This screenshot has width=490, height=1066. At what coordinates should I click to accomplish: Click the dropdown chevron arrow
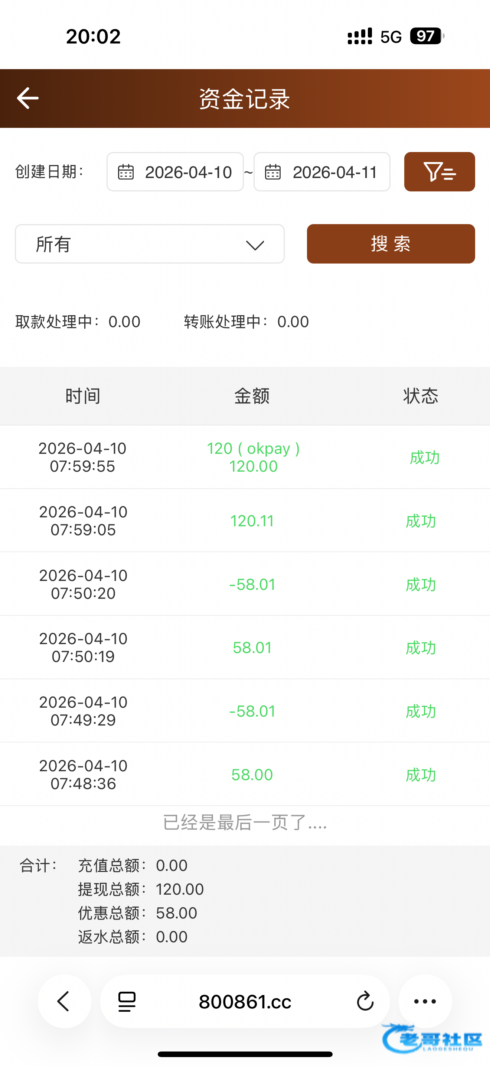pos(255,245)
